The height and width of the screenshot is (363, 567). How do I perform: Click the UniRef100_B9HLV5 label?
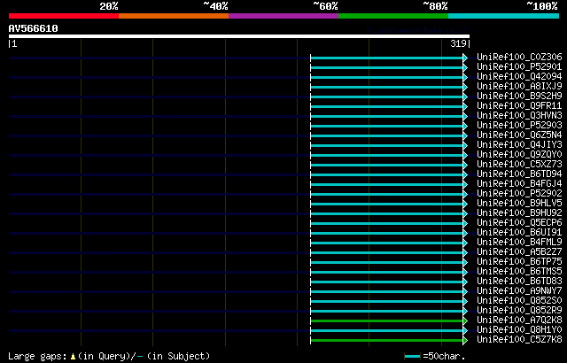click(x=519, y=204)
